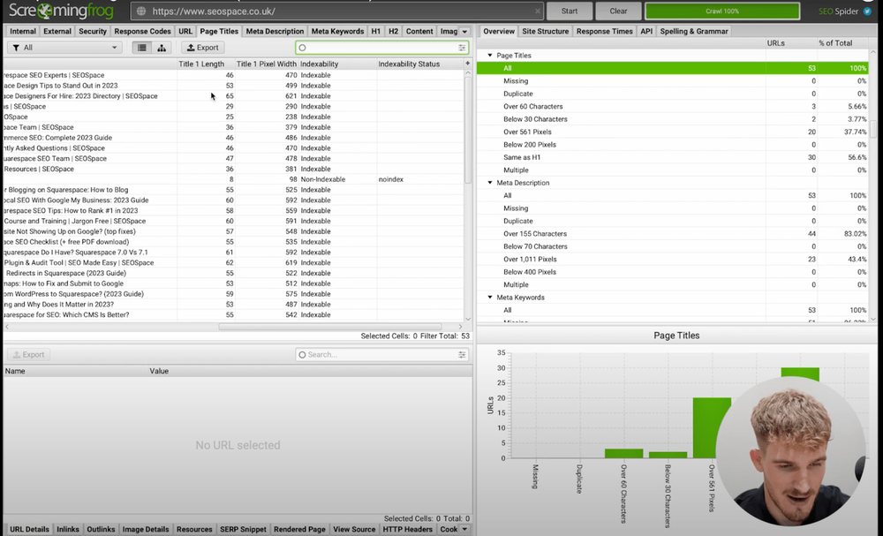
Task: Open the SERP Snippet bottom tab
Action: [x=243, y=529]
